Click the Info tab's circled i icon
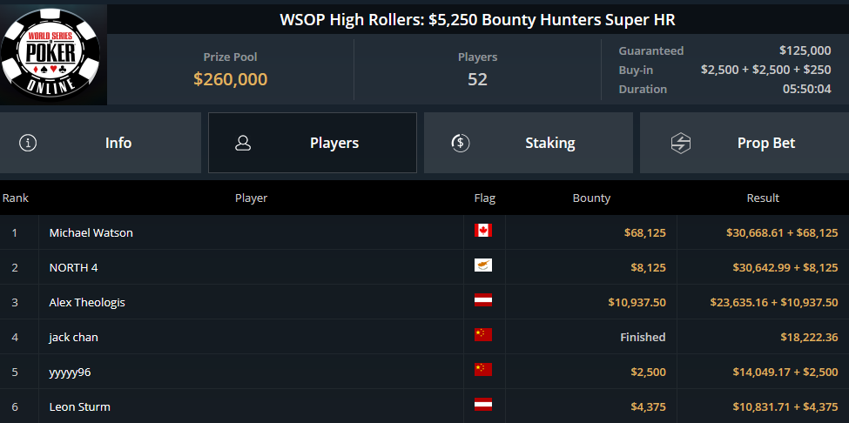The image size is (849, 423). tap(28, 144)
